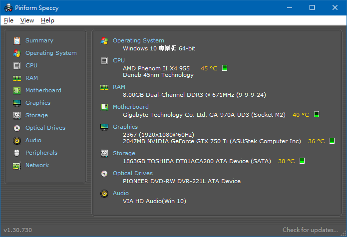347x237 pixels.
Task: Click the CPU temperature indicator icon
Action: (x=225, y=68)
